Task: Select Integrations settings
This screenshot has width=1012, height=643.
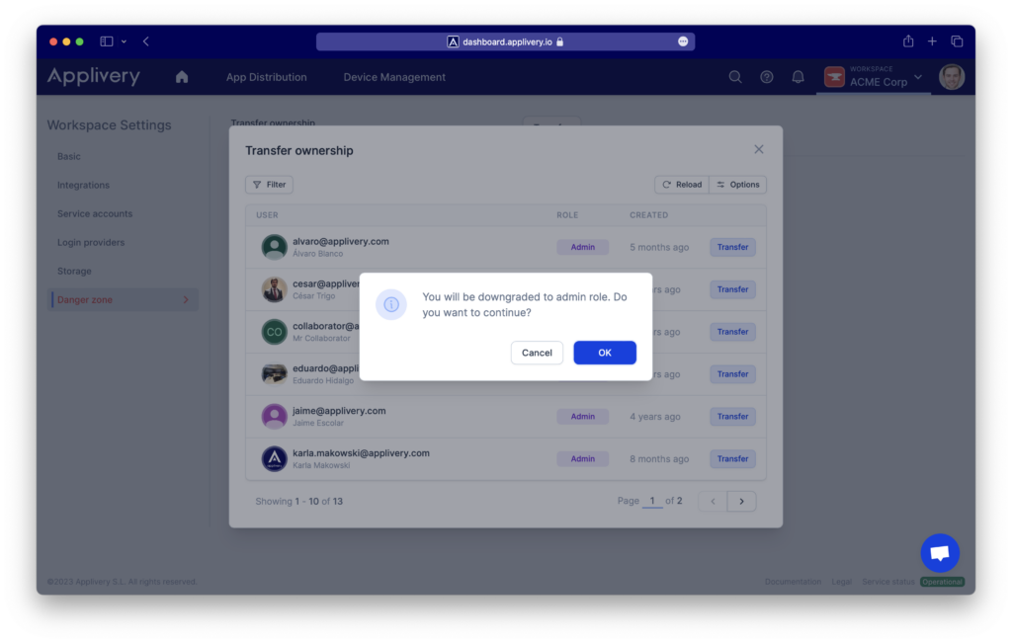Action: tap(83, 185)
